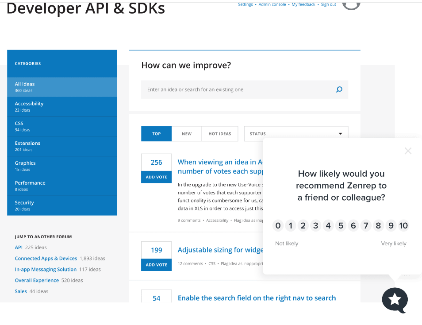Expand the Status dropdown filter
422x325 pixels.
pyautogui.click(x=296, y=134)
